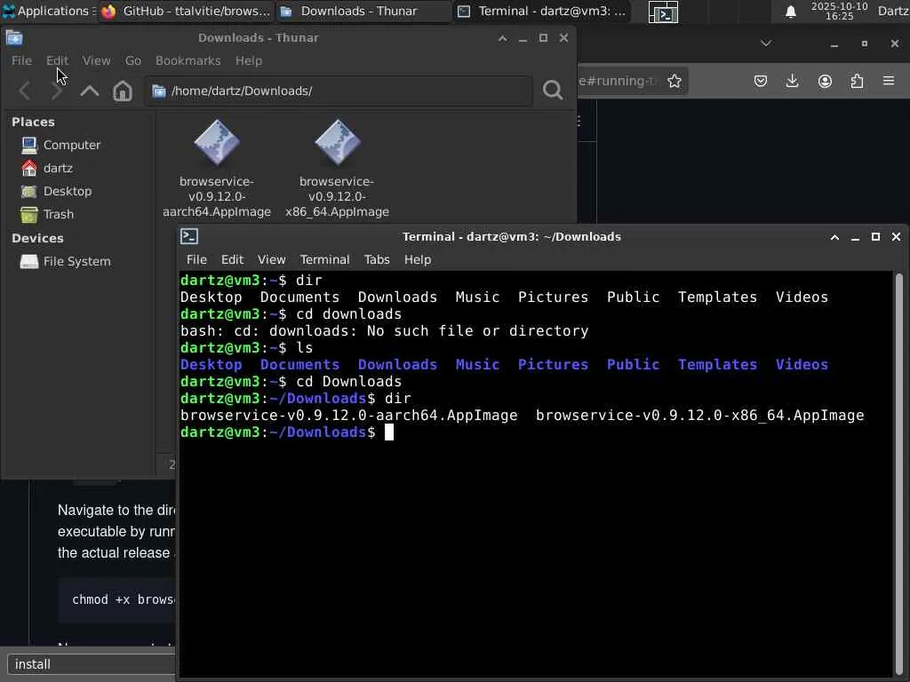This screenshot has width=910, height=682.
Task: Open Firefox hamburger application menu
Action: (x=889, y=81)
